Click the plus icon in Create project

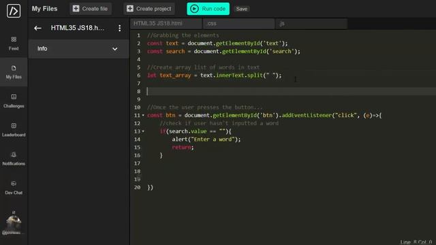[130, 9]
